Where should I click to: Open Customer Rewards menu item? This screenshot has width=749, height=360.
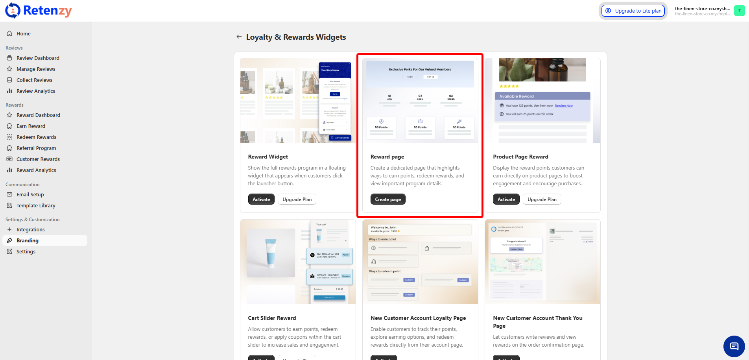[x=45, y=159]
